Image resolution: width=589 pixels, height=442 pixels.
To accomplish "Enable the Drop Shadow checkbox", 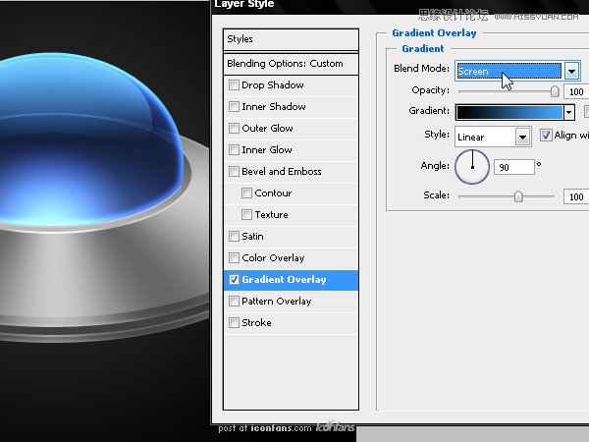I will pos(234,84).
